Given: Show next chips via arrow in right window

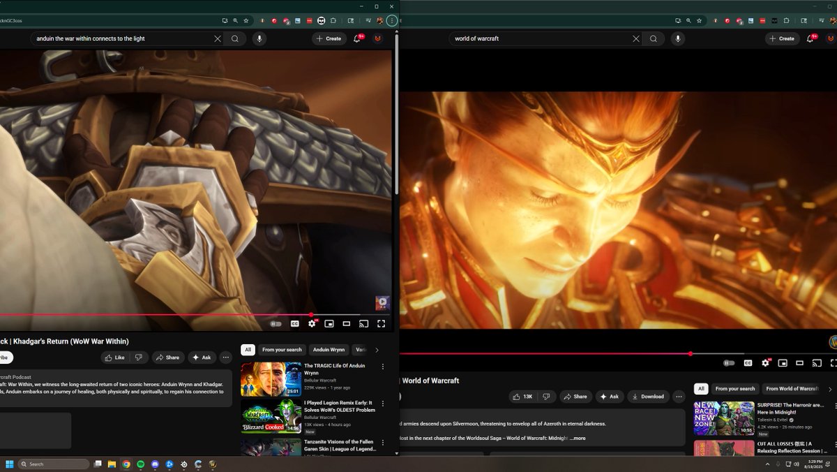Looking at the screenshot, I should point(830,389).
